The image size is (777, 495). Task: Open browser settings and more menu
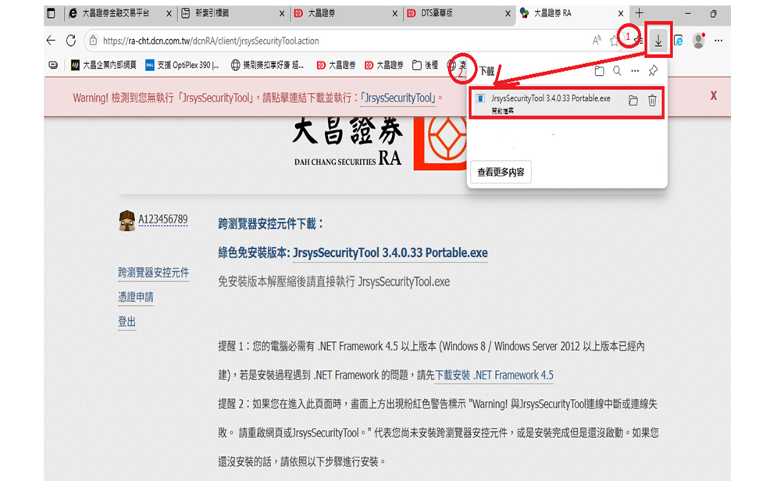pyautogui.click(x=718, y=41)
